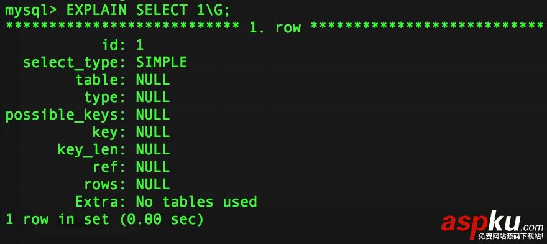The image size is (547, 244).
Task: Click the NULL value beside ref
Action: click(153, 167)
